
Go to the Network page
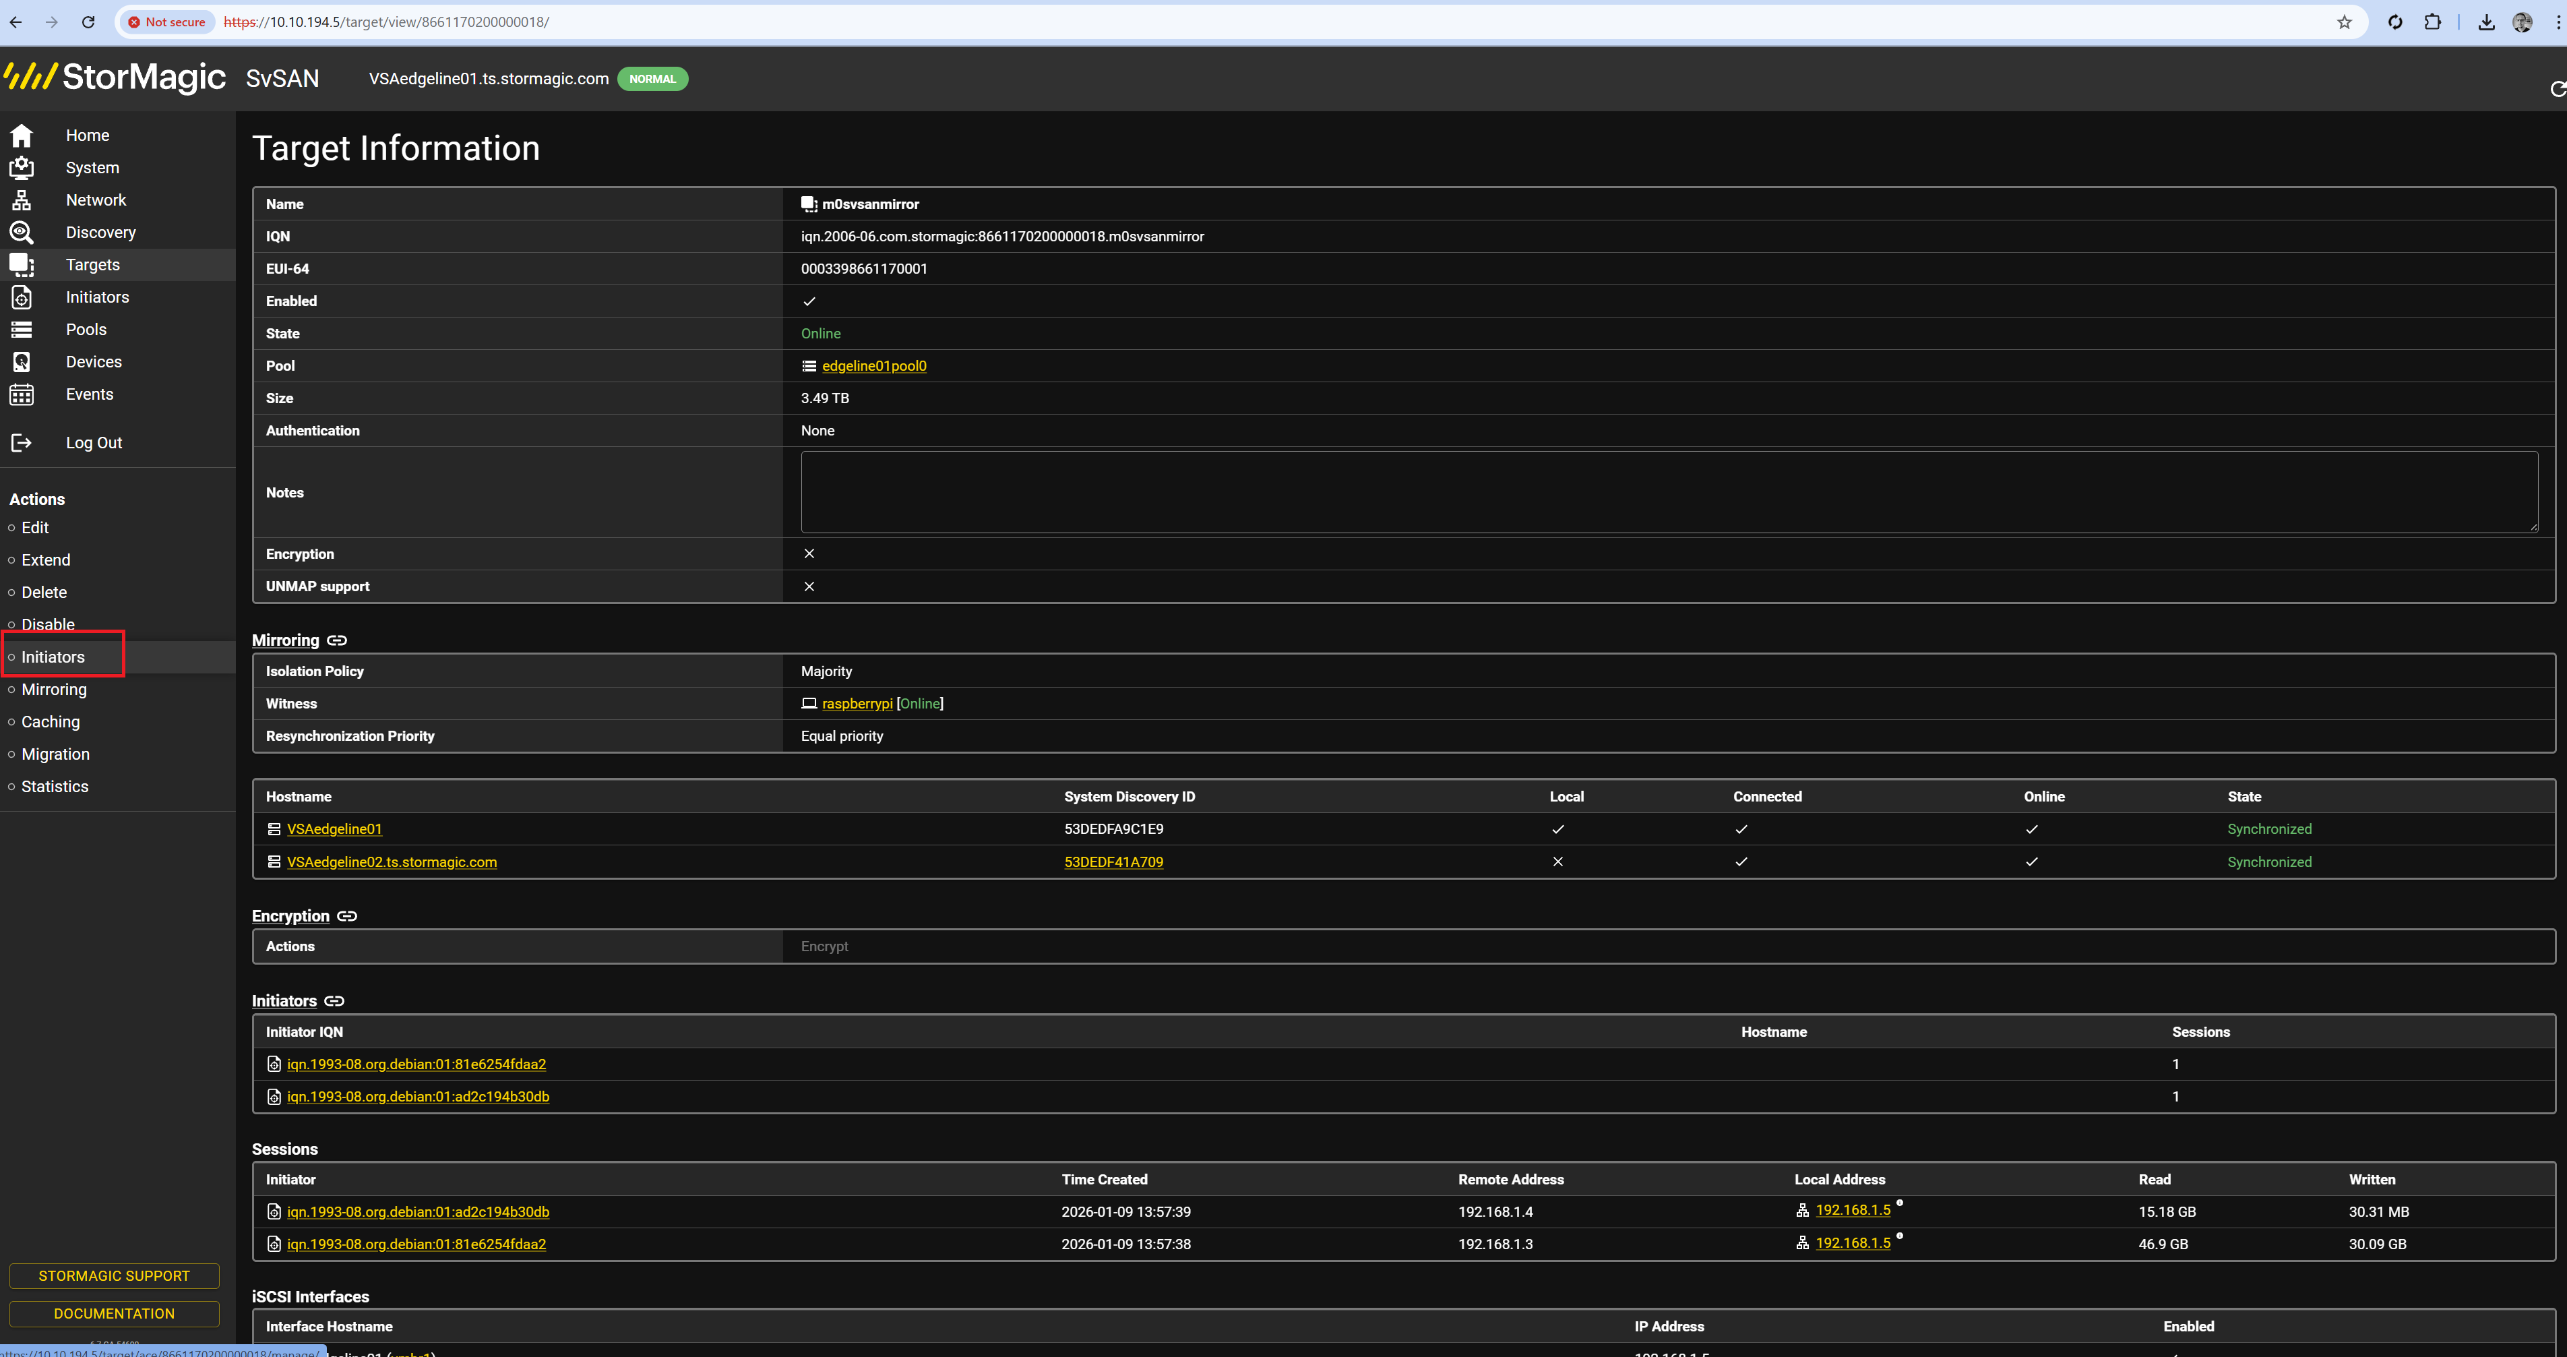96,200
